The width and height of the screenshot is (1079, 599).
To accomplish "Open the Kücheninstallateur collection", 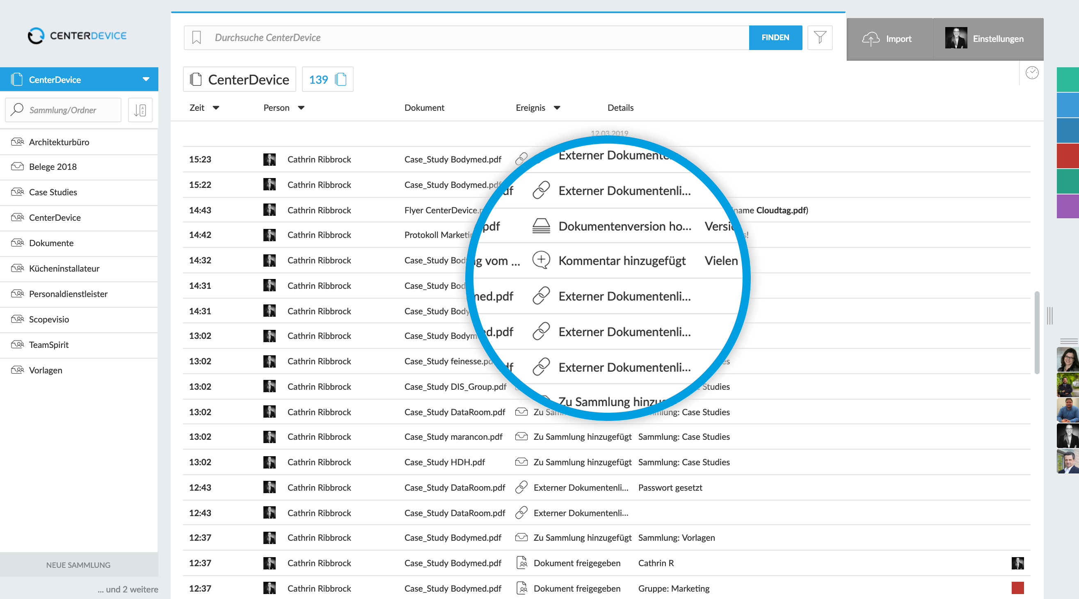I will tap(79, 268).
